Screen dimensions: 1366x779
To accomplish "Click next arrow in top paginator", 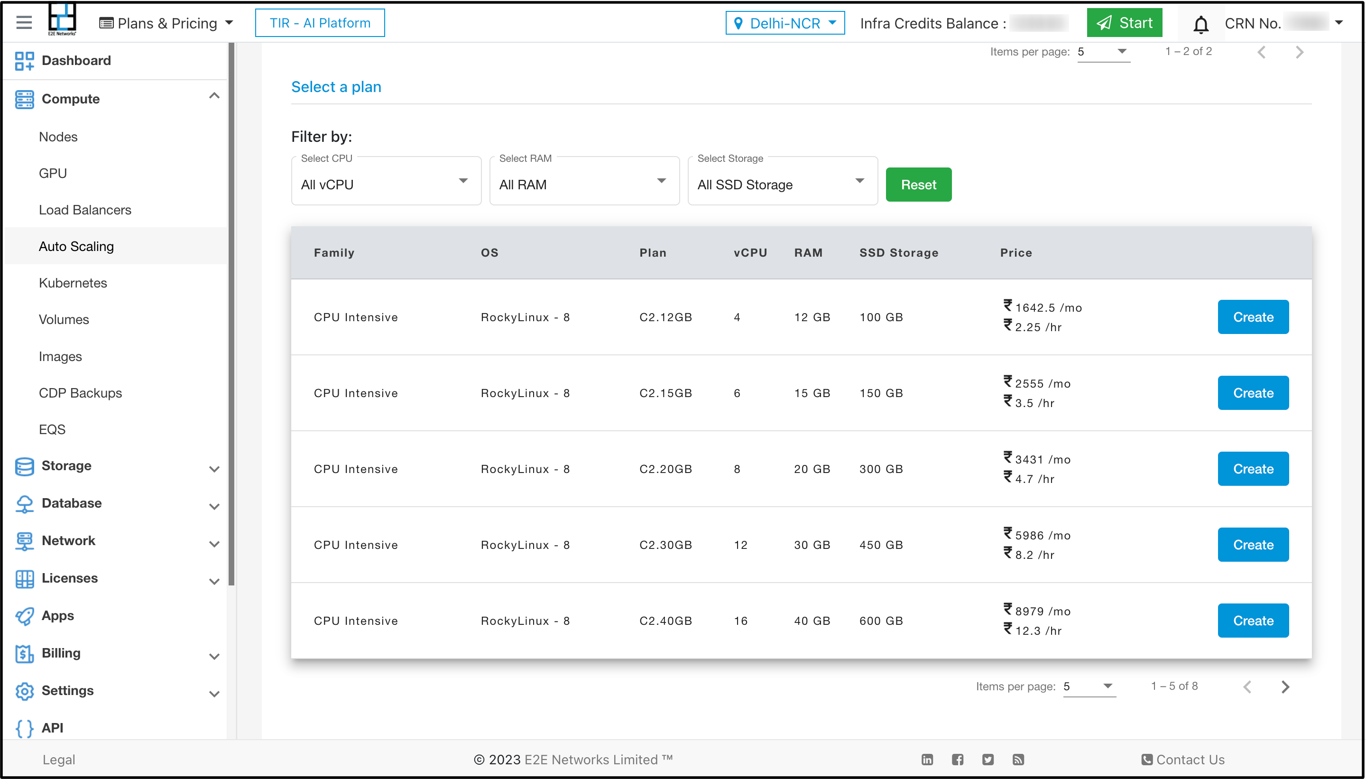I will (1299, 52).
